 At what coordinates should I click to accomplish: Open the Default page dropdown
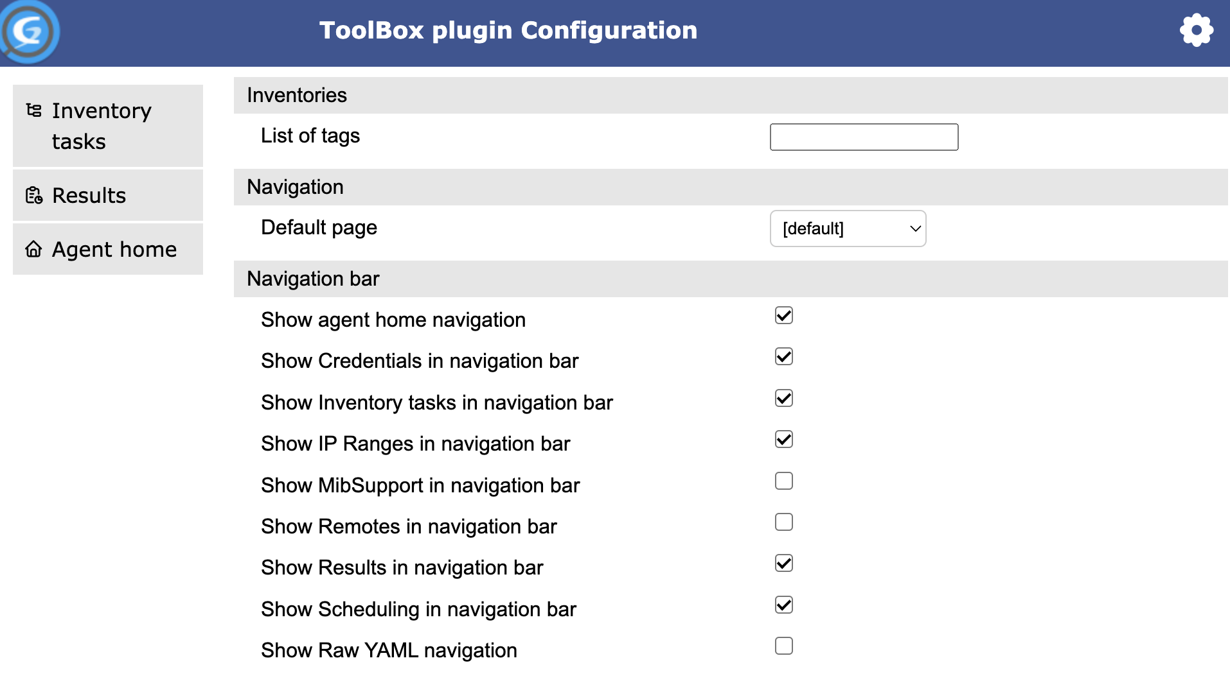point(848,229)
